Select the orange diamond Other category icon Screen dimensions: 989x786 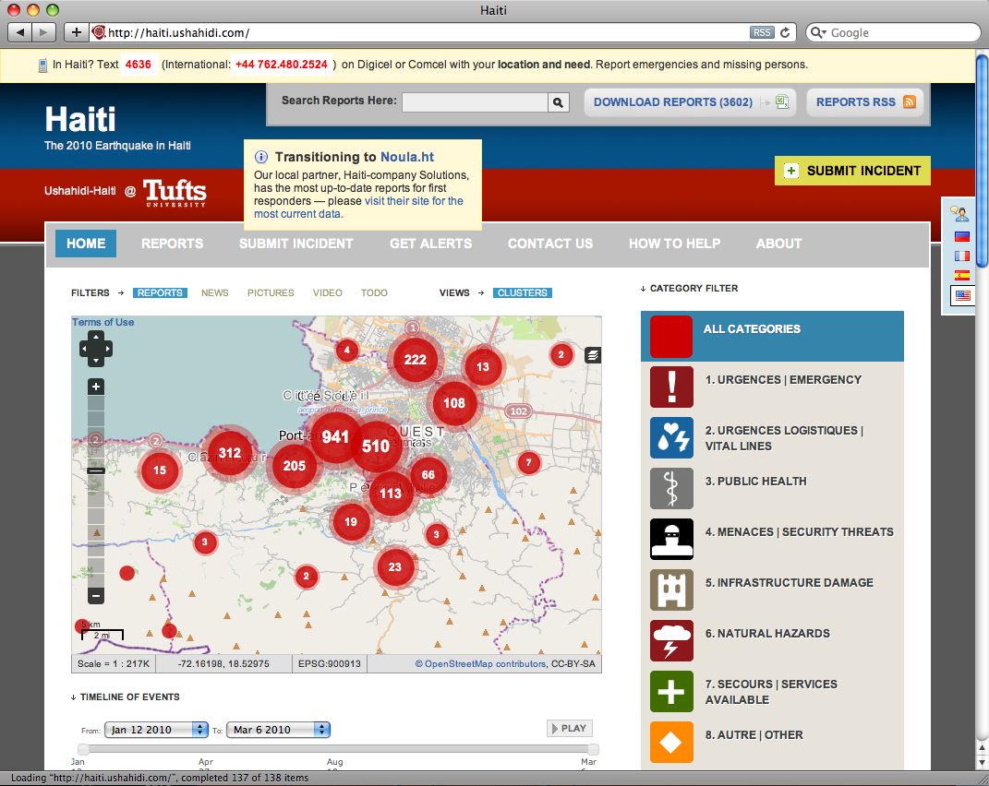[671, 742]
